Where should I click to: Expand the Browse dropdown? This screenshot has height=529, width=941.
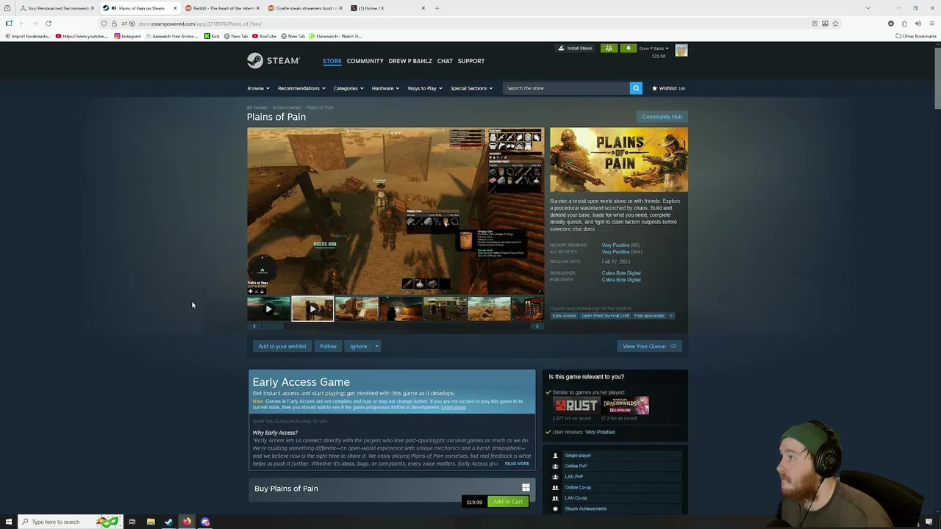click(258, 88)
